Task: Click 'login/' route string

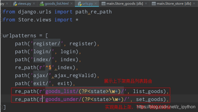Action: pos(42,52)
